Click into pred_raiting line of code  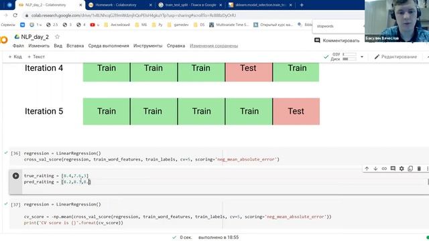click(x=57, y=181)
